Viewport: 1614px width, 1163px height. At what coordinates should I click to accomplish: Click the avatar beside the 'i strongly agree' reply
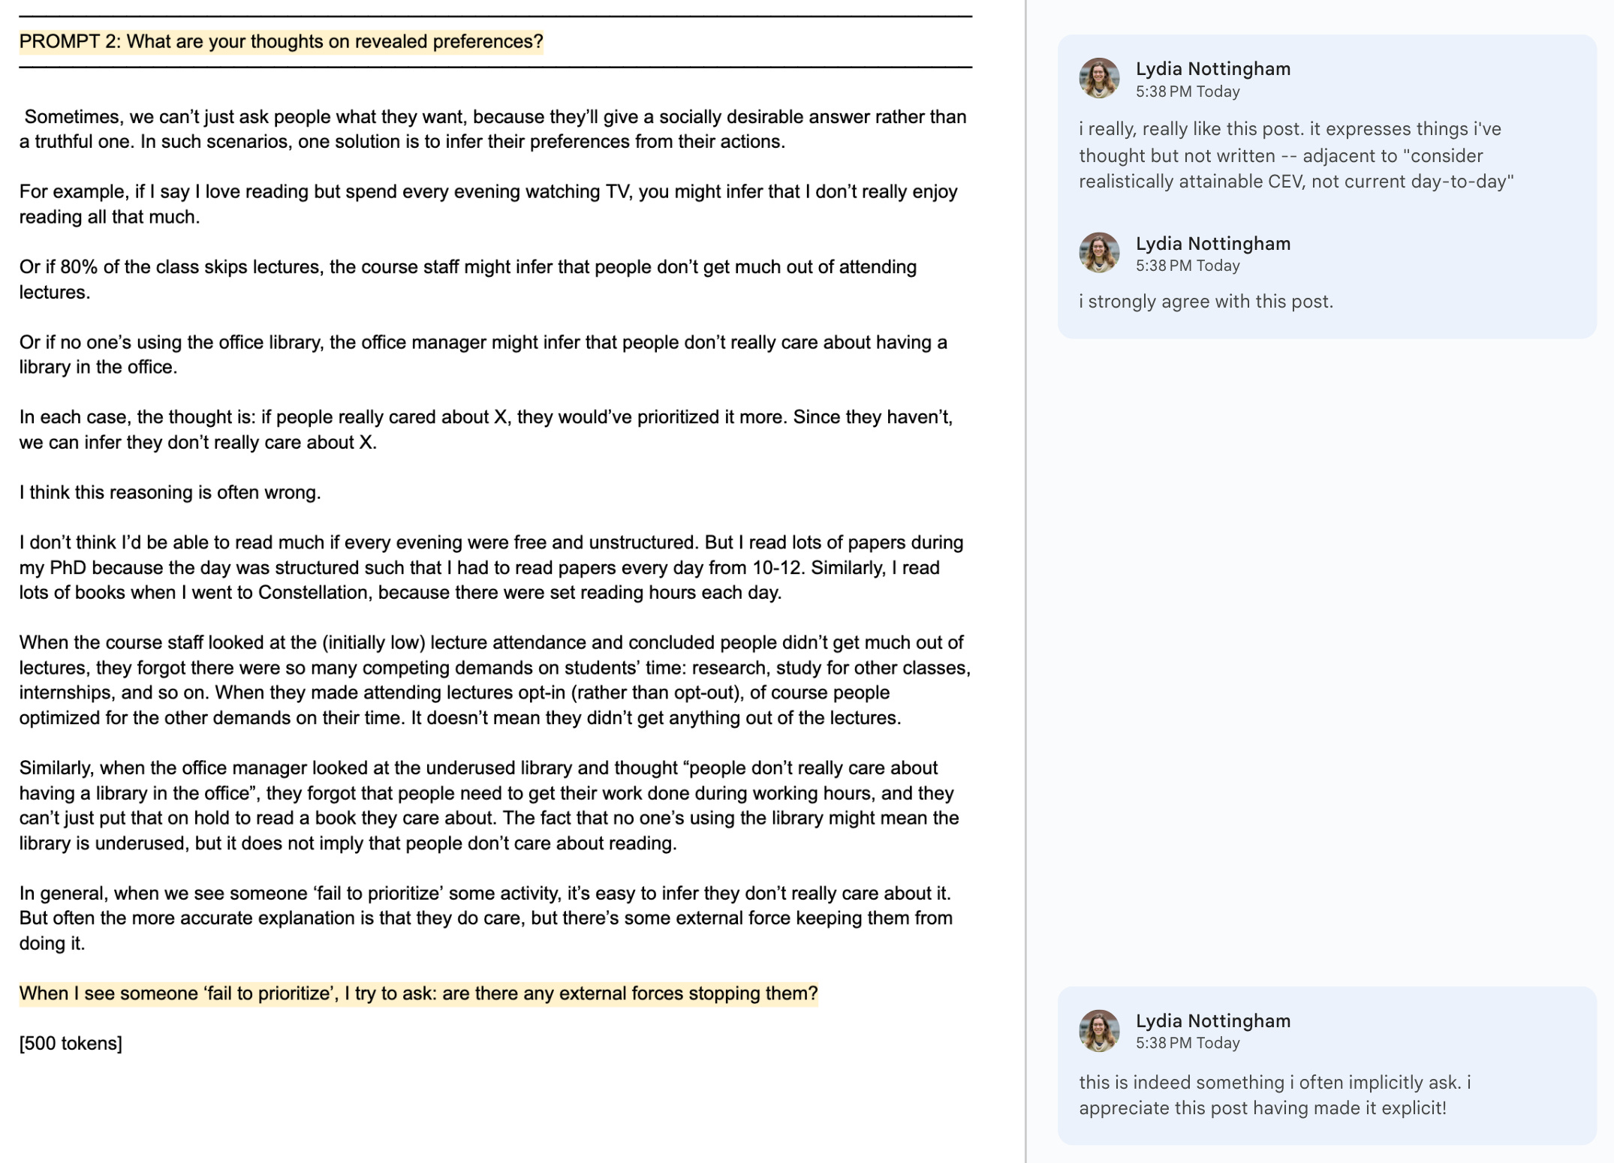pyautogui.click(x=1099, y=252)
